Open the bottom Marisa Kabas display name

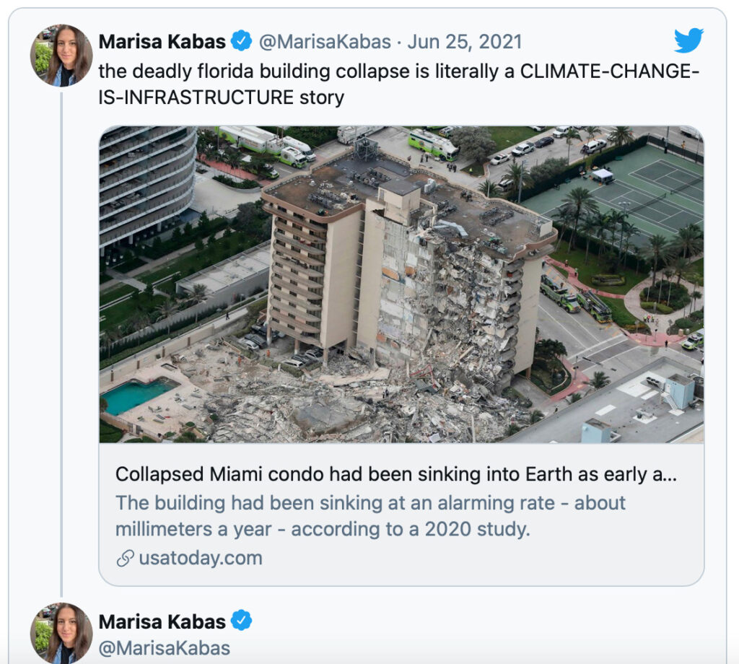pyautogui.click(x=162, y=621)
